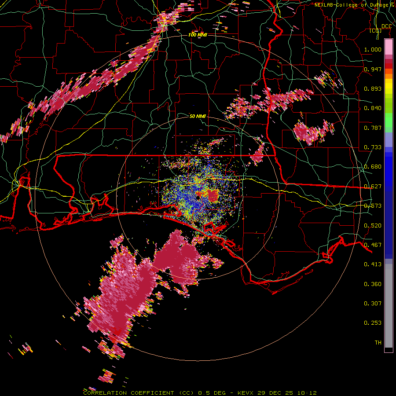
Task: Click the black radar site dot at center
Action: click(198, 198)
